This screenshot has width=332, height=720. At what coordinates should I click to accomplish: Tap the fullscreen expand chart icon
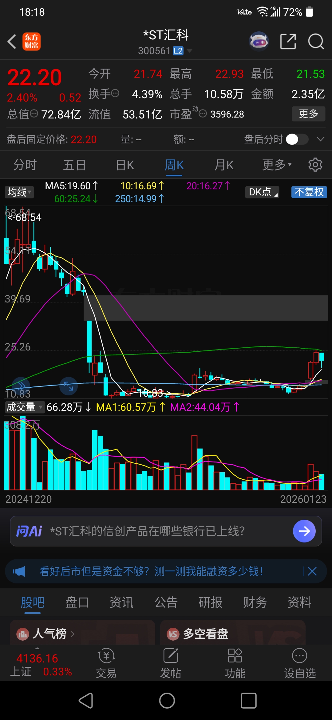[68, 386]
